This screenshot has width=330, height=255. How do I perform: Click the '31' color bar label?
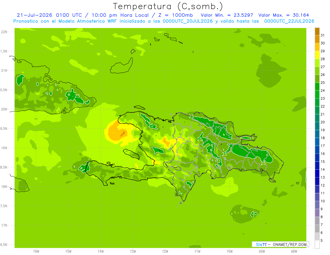(323, 35)
